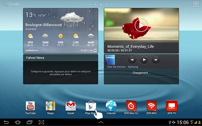Select the SAM forecast day
Screen dimensions: 202x126
[45, 40]
